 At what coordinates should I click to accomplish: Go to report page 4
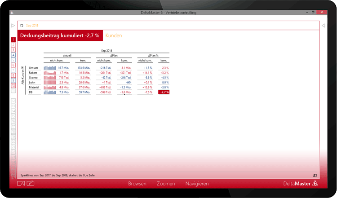point(13,55)
